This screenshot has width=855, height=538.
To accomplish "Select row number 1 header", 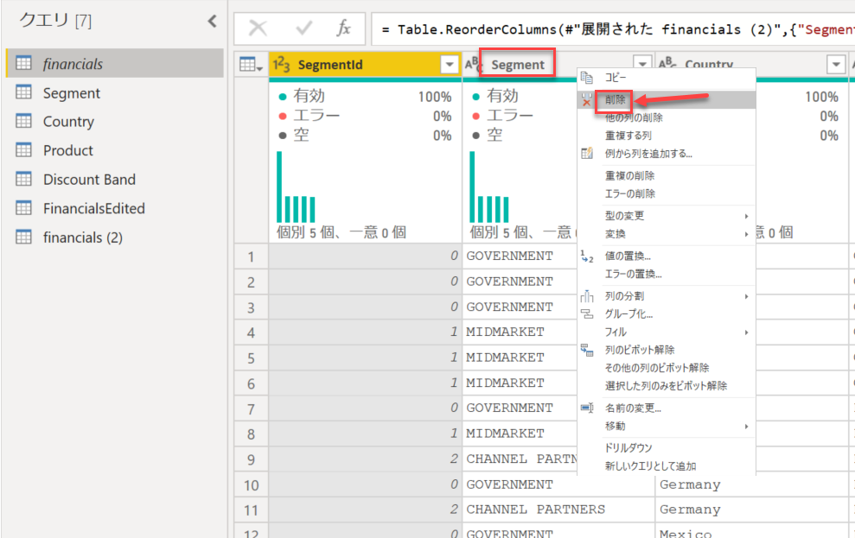I will click(252, 256).
